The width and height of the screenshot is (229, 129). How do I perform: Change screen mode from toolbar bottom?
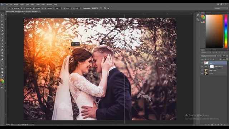pos(2,87)
